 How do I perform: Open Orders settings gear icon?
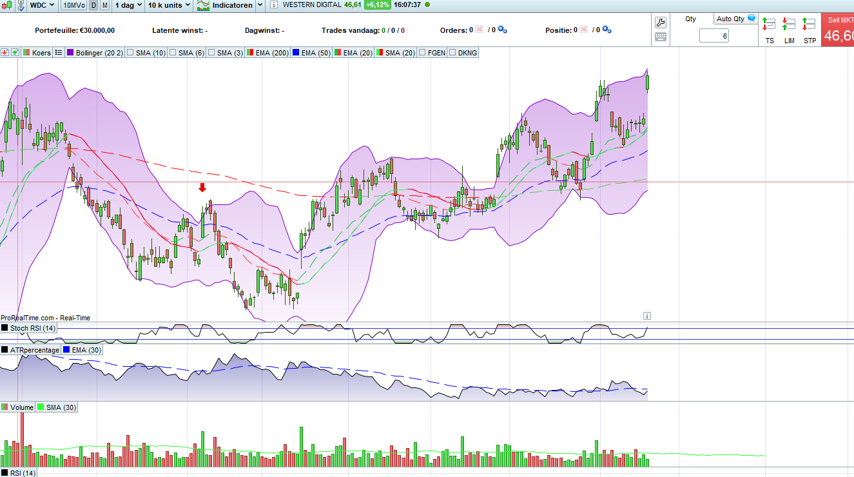503,30
